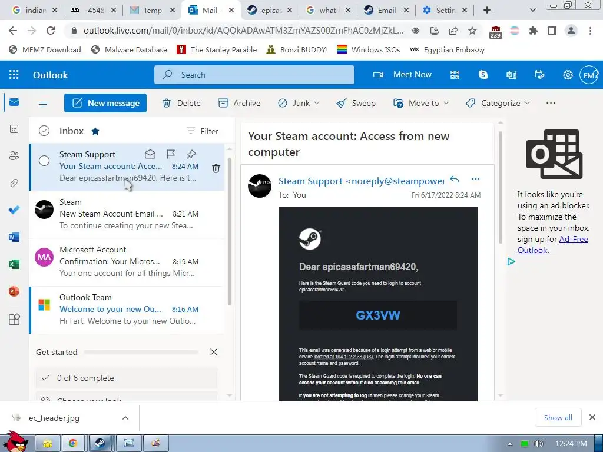The height and width of the screenshot is (452, 603).
Task: Expand the Move to dropdown
Action: point(446,103)
